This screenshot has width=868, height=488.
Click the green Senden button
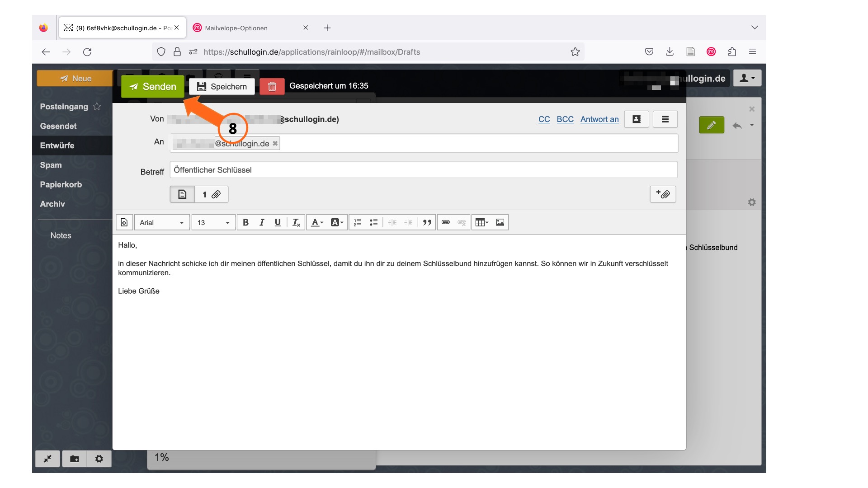[153, 86]
